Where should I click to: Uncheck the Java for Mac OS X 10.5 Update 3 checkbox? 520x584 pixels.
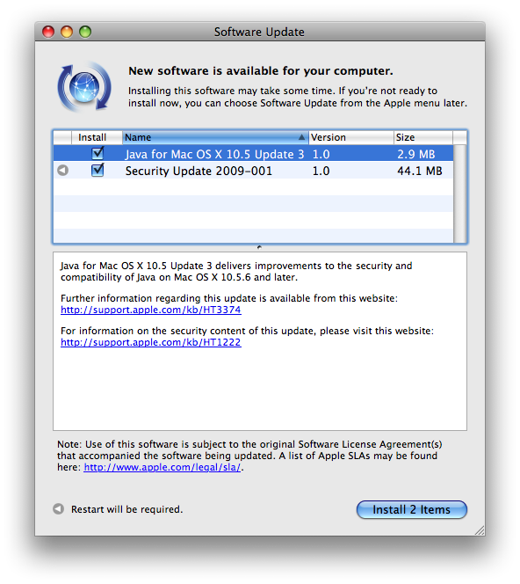(97, 153)
